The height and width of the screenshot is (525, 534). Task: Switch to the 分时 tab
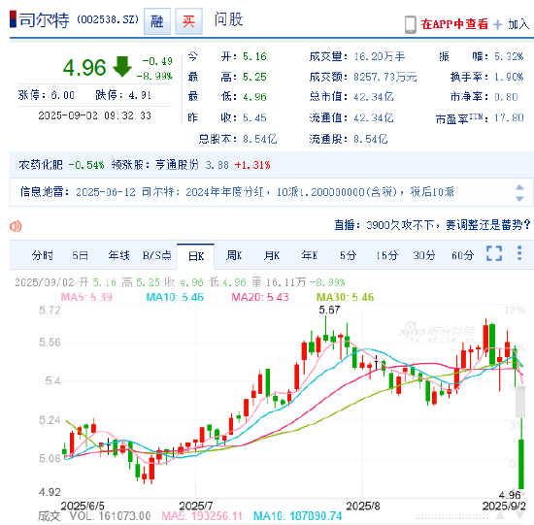click(42, 255)
